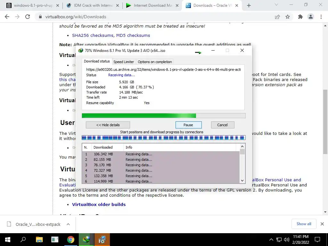This screenshot has width=328, height=246.
Task: Bookmark this page with the star icon
Action: click(x=288, y=17)
